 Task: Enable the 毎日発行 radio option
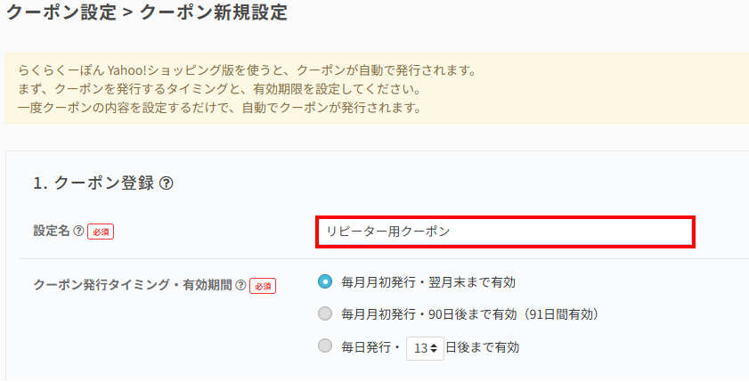326,346
